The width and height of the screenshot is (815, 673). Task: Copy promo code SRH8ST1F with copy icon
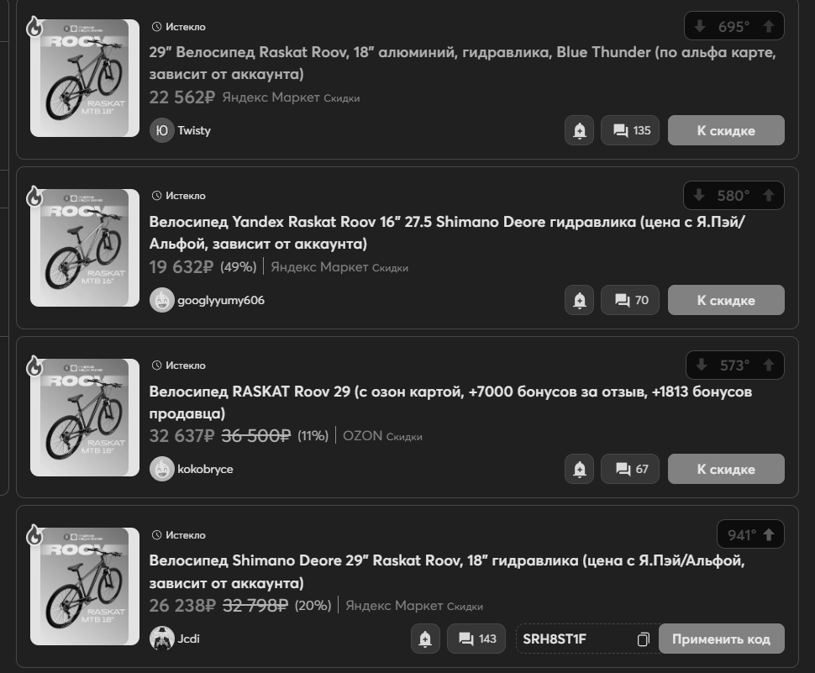pos(643,639)
